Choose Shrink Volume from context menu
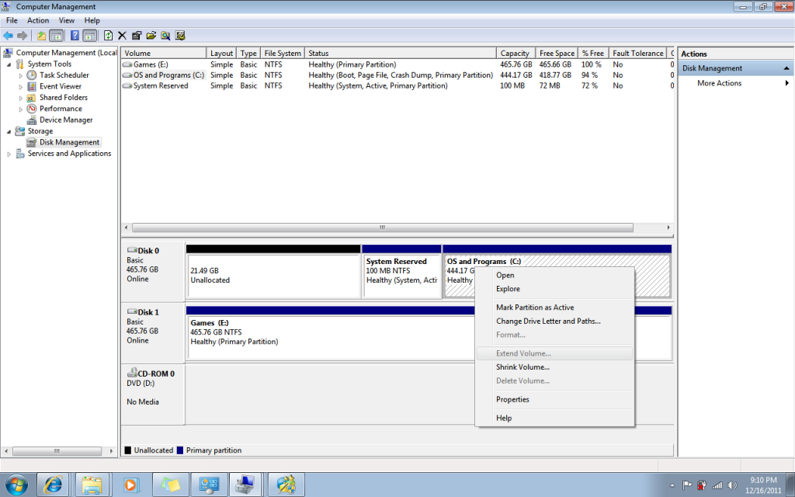795x497 pixels. click(554, 367)
